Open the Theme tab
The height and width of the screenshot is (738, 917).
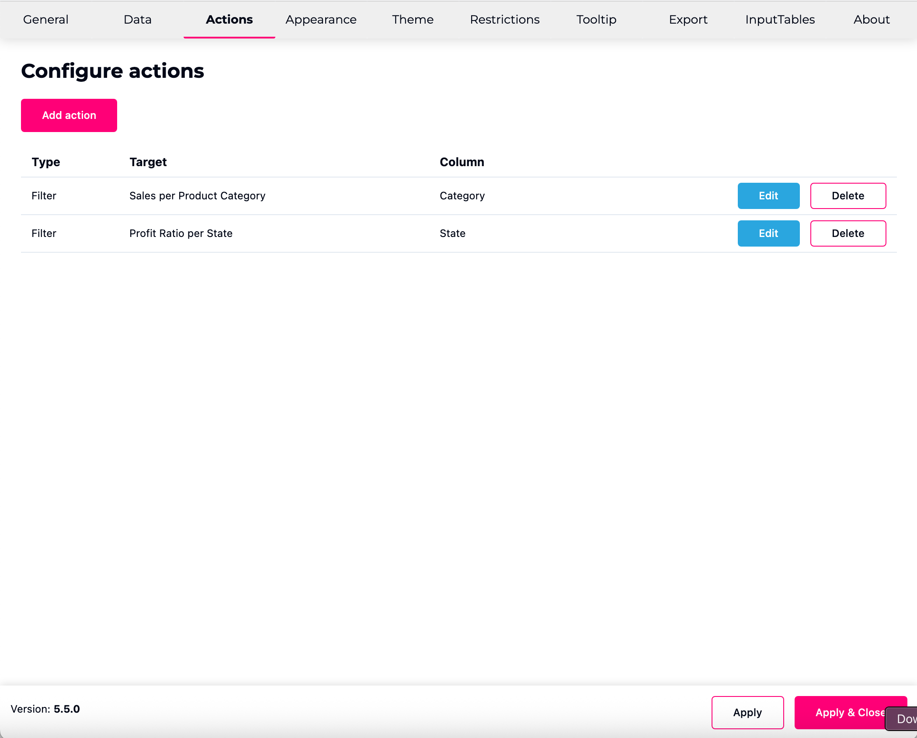[413, 20]
